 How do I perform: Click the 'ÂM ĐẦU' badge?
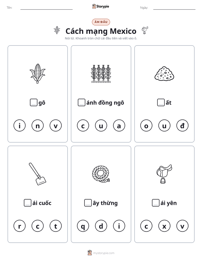[101, 22]
